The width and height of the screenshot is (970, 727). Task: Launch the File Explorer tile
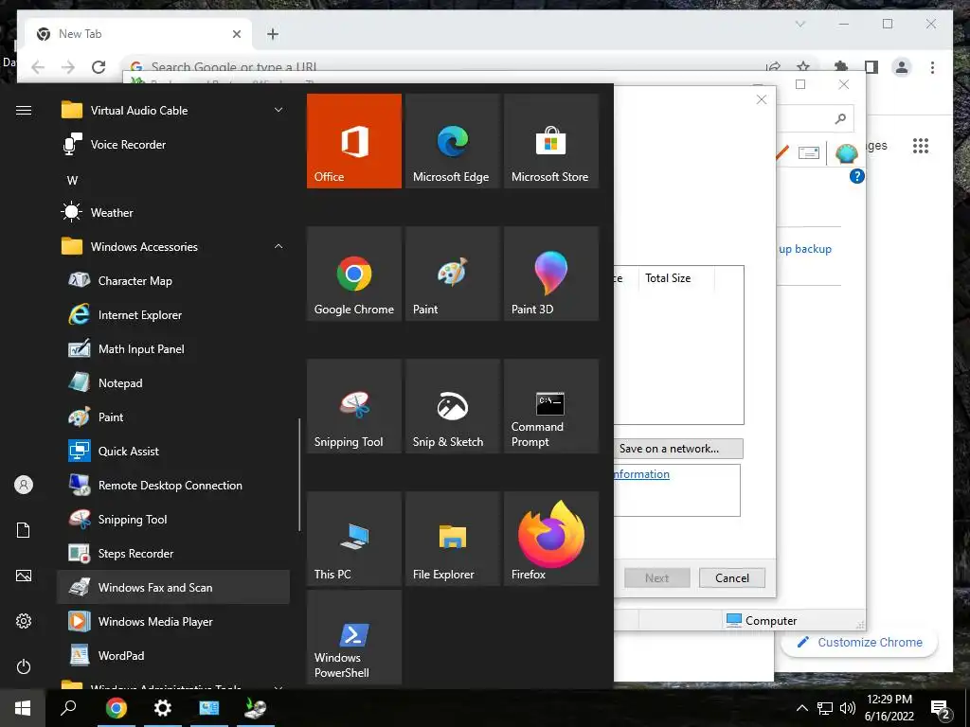(x=452, y=539)
